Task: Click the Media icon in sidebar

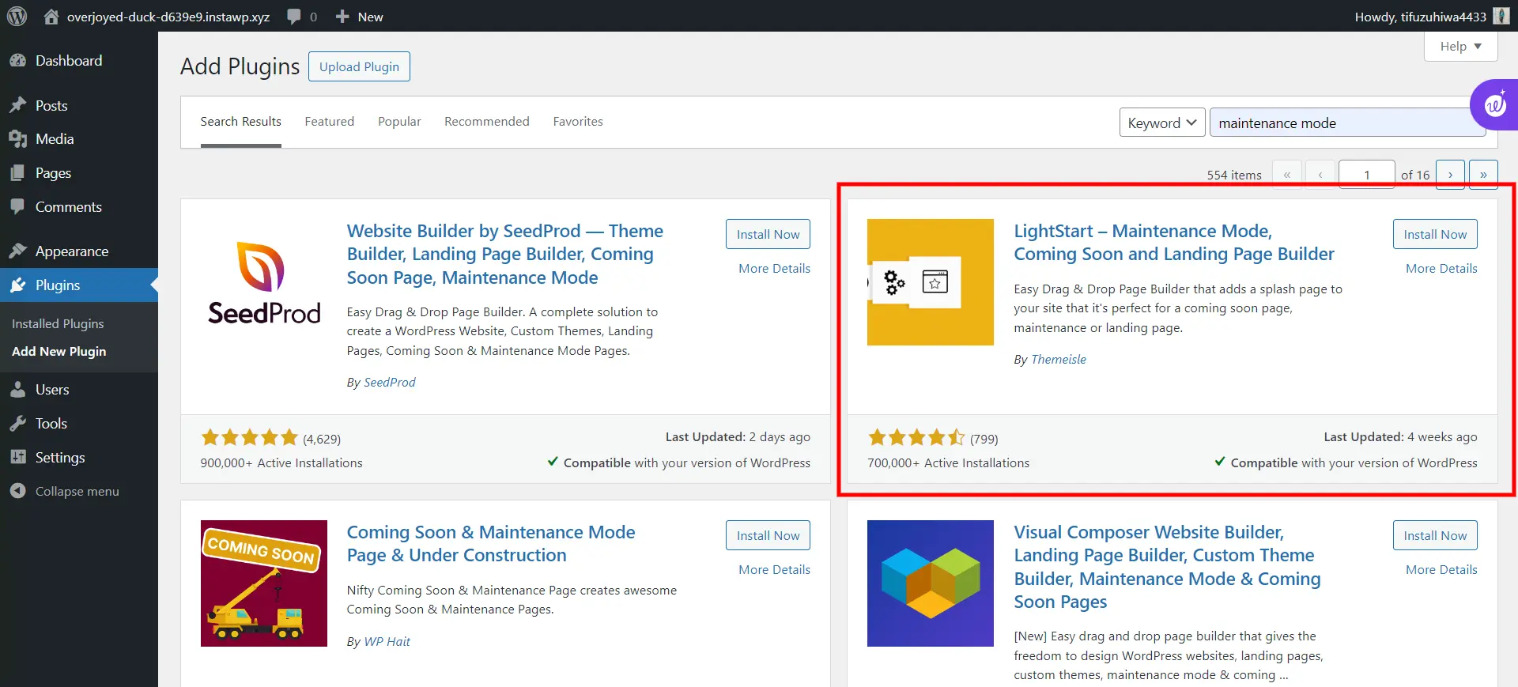Action: (17, 139)
